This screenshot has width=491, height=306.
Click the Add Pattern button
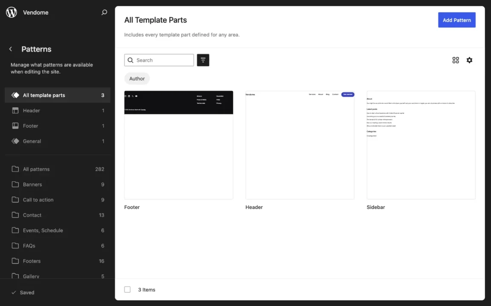tap(456, 20)
